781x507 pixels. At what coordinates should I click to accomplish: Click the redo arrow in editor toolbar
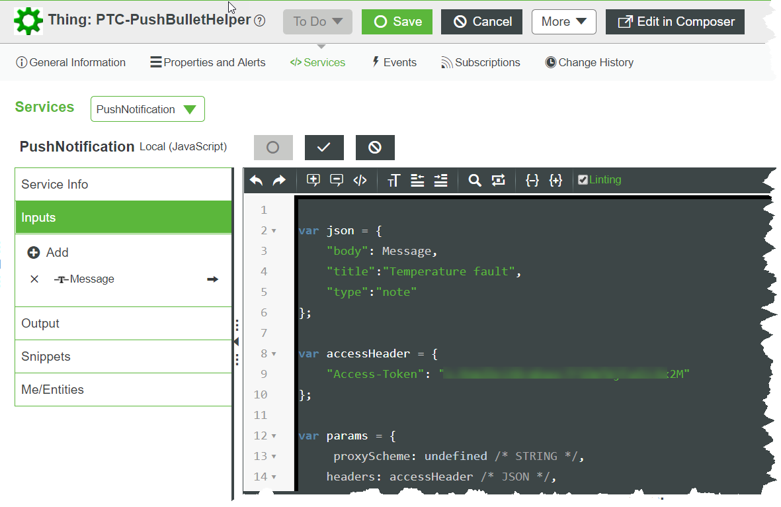pyautogui.click(x=280, y=181)
